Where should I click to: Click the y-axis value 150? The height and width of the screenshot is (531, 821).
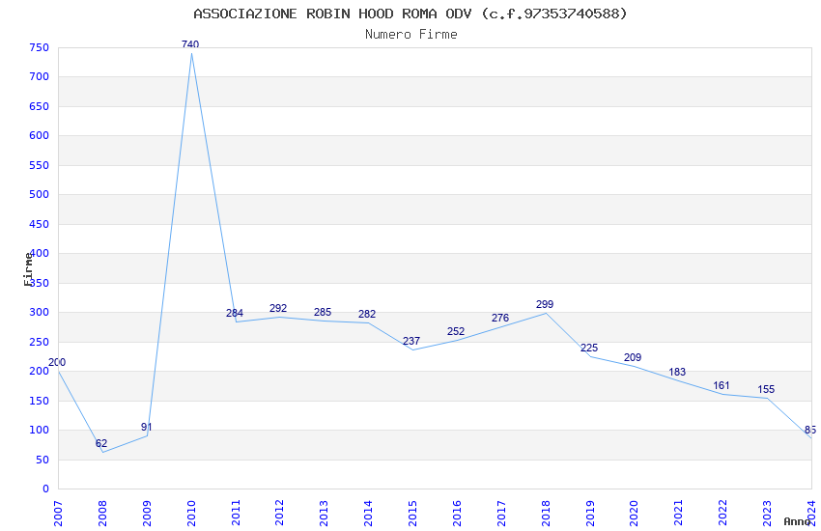40,401
